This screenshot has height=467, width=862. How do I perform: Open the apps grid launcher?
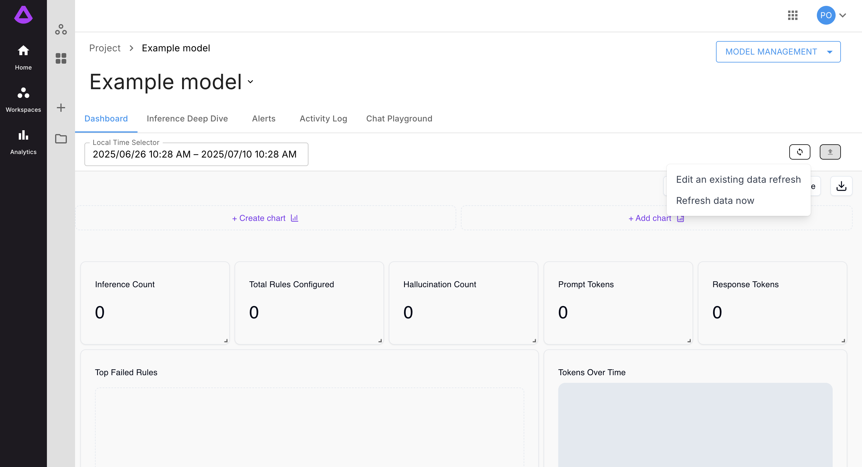pos(793,15)
